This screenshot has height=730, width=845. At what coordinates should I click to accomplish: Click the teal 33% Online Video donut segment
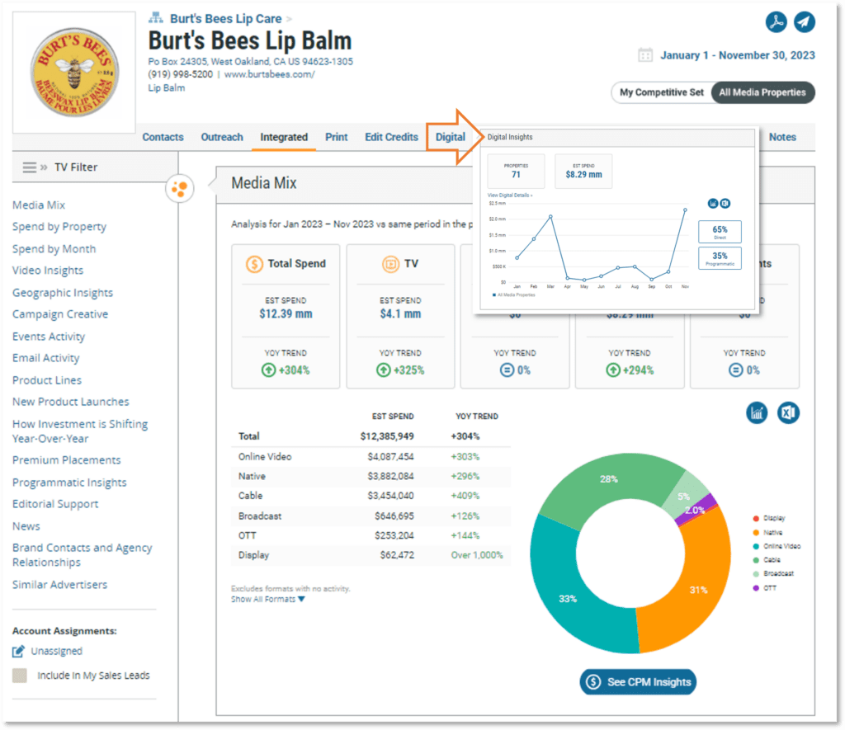[568, 598]
